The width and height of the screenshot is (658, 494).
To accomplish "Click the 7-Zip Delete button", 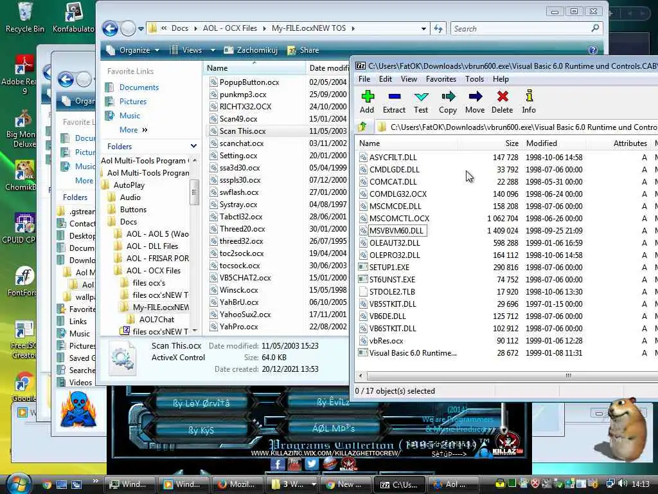I will [x=502, y=102].
